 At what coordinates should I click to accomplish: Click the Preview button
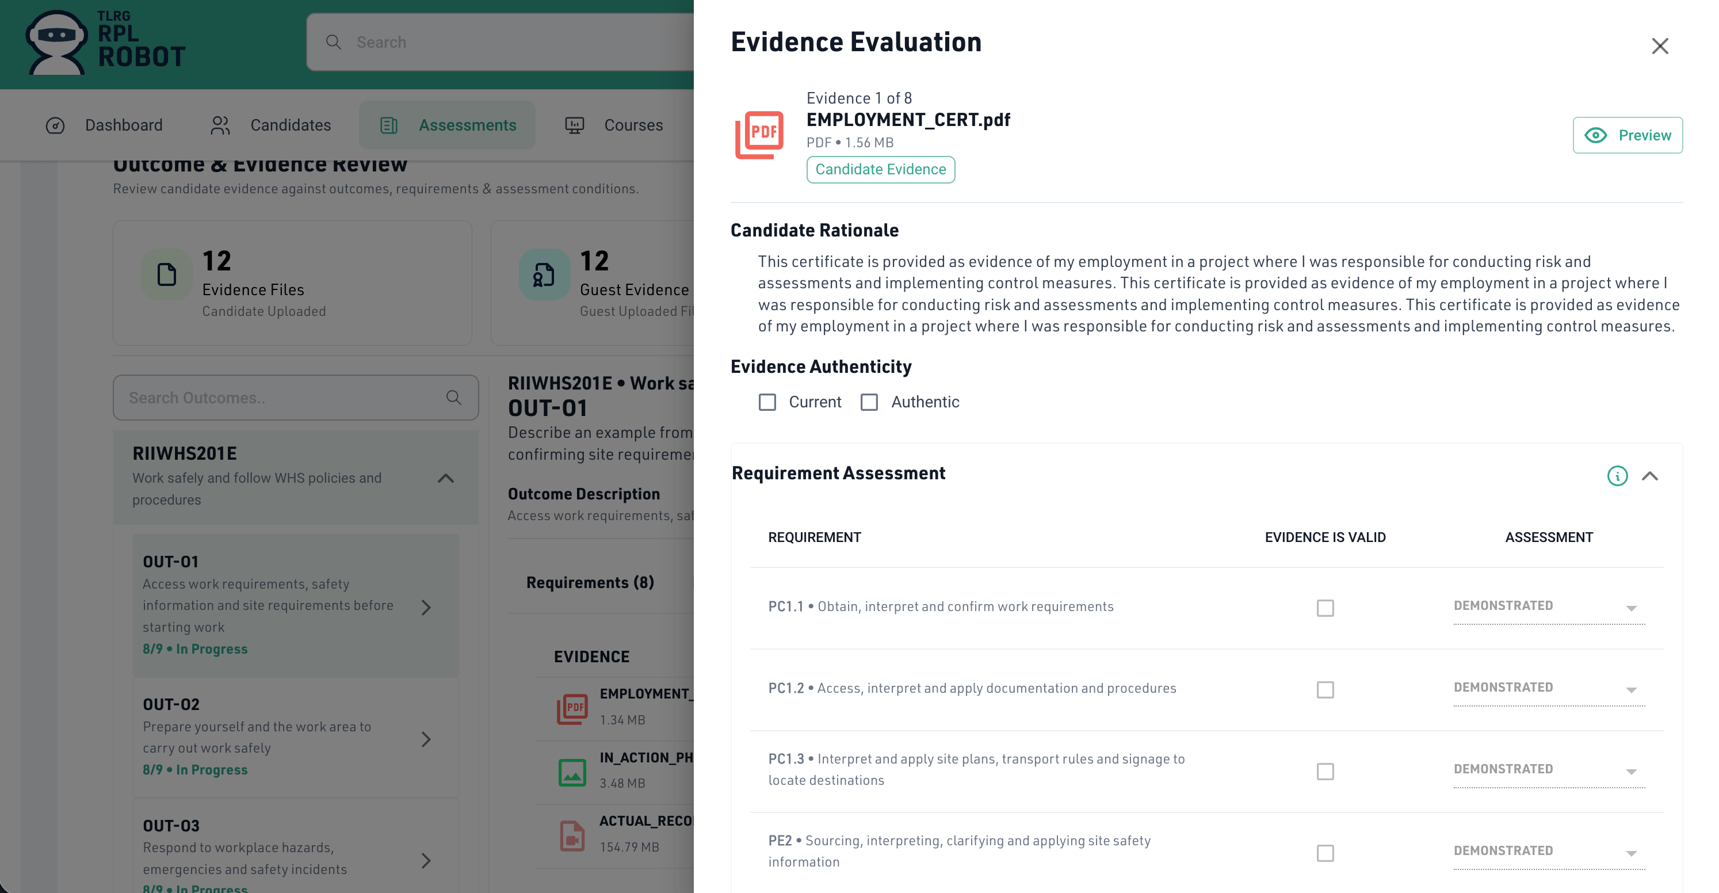click(1628, 135)
